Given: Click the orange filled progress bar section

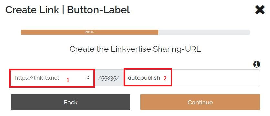Looking at the screenshot, I should (x=89, y=32).
